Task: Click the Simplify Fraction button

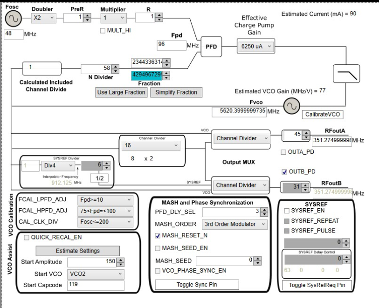Action: (x=175, y=92)
